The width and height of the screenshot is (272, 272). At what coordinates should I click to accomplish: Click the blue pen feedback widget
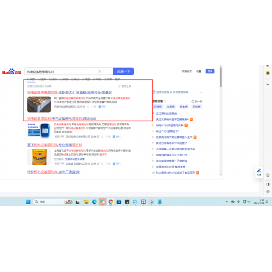click(x=259, y=172)
